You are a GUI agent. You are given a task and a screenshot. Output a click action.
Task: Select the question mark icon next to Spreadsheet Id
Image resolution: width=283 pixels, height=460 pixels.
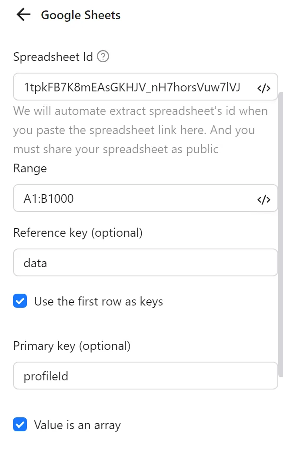click(x=103, y=56)
